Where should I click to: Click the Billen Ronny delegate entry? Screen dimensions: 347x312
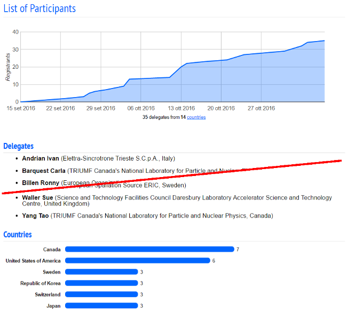point(41,183)
